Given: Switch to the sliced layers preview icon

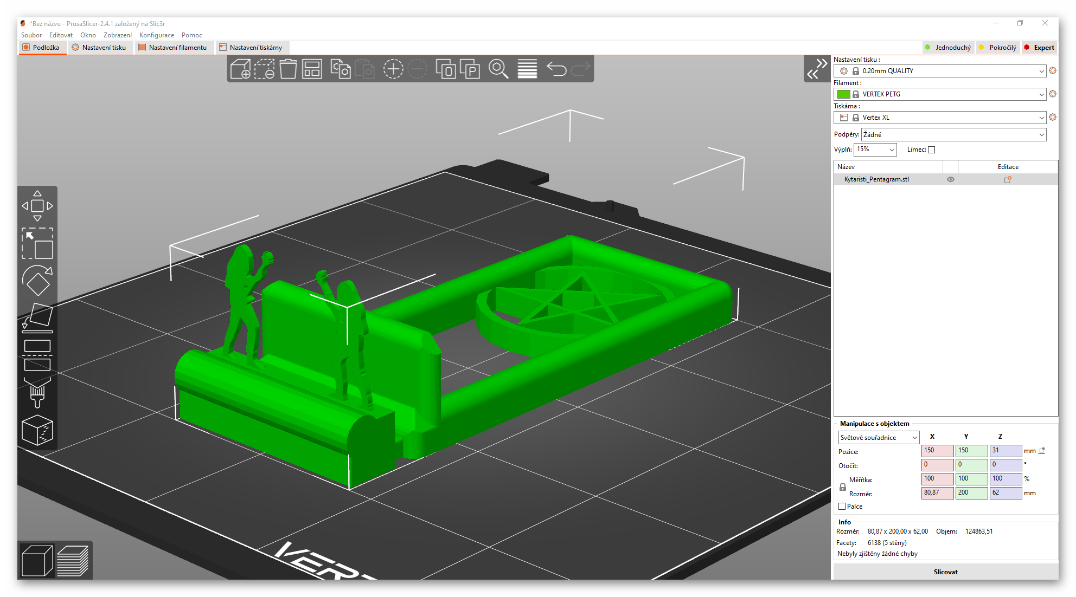Looking at the screenshot, I should click(73, 560).
